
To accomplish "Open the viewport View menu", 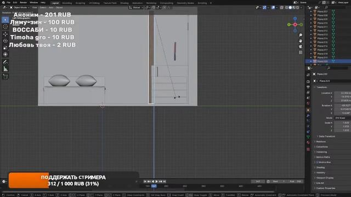I will point(35,8).
